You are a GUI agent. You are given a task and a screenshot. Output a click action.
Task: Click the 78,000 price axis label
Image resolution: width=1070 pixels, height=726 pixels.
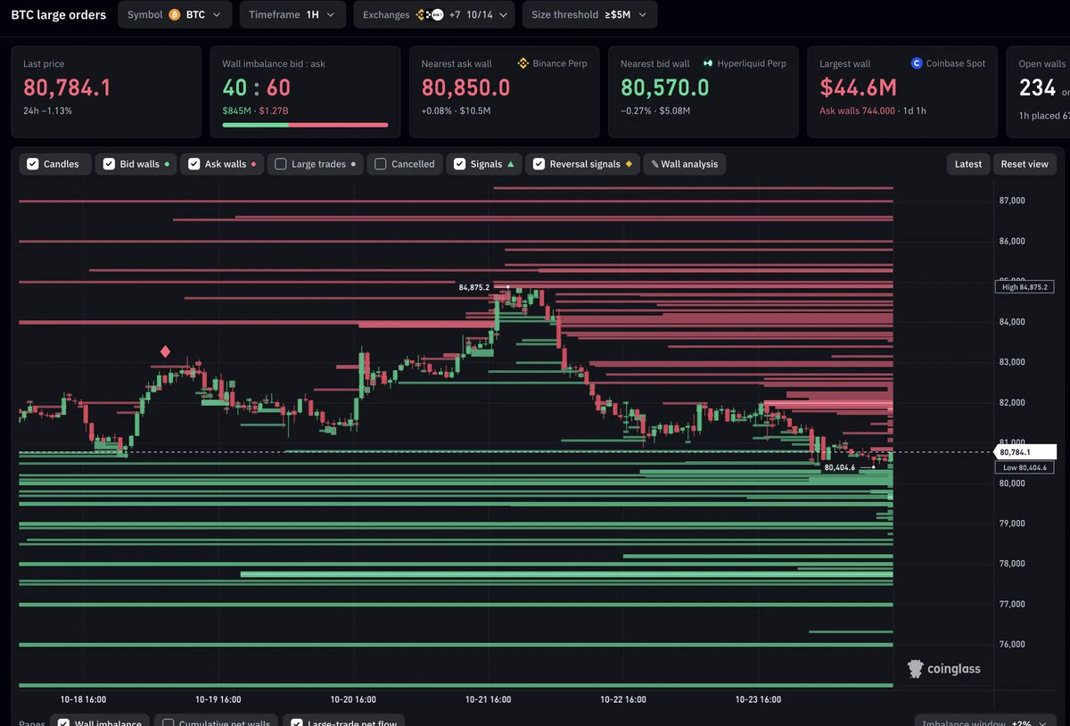click(1012, 564)
